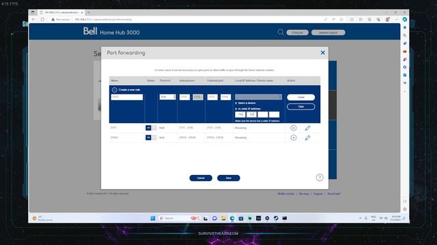
Task: Click the internal port end field
Action: coord(197,97)
